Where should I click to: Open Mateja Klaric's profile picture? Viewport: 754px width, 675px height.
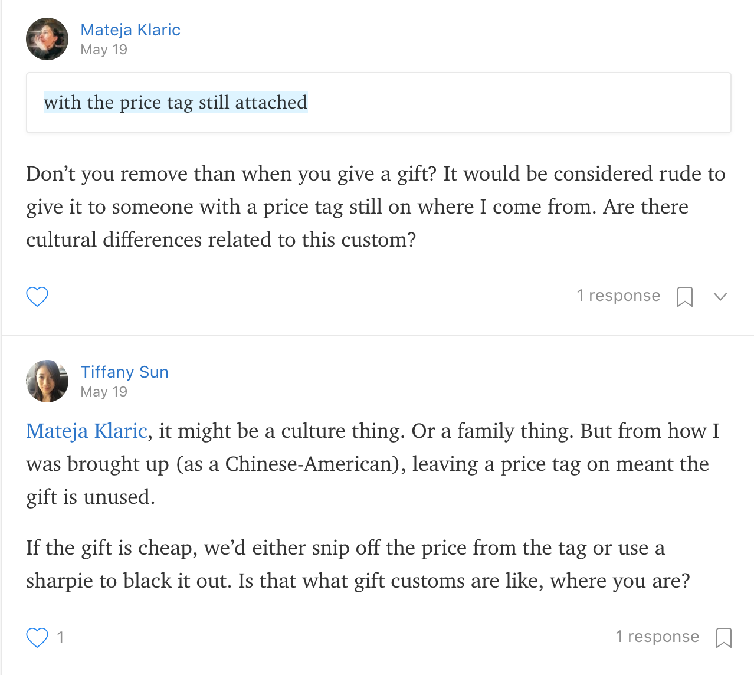click(47, 39)
